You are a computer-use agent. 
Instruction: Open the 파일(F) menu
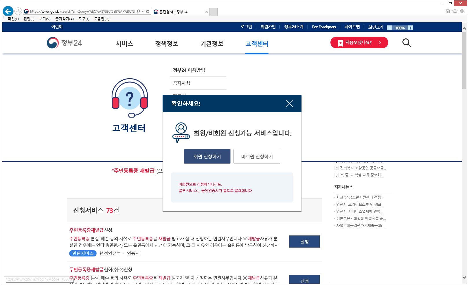pos(13,19)
